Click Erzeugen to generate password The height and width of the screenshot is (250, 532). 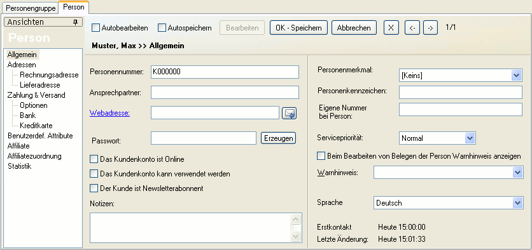coord(278,138)
